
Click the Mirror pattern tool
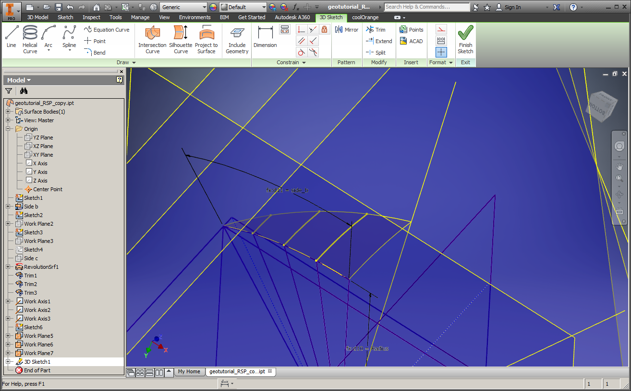[347, 30]
